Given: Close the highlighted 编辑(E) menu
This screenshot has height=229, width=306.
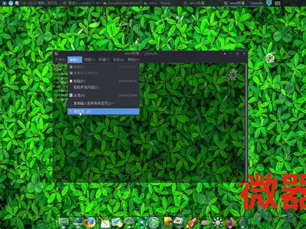Looking at the screenshot, I should [x=75, y=60].
